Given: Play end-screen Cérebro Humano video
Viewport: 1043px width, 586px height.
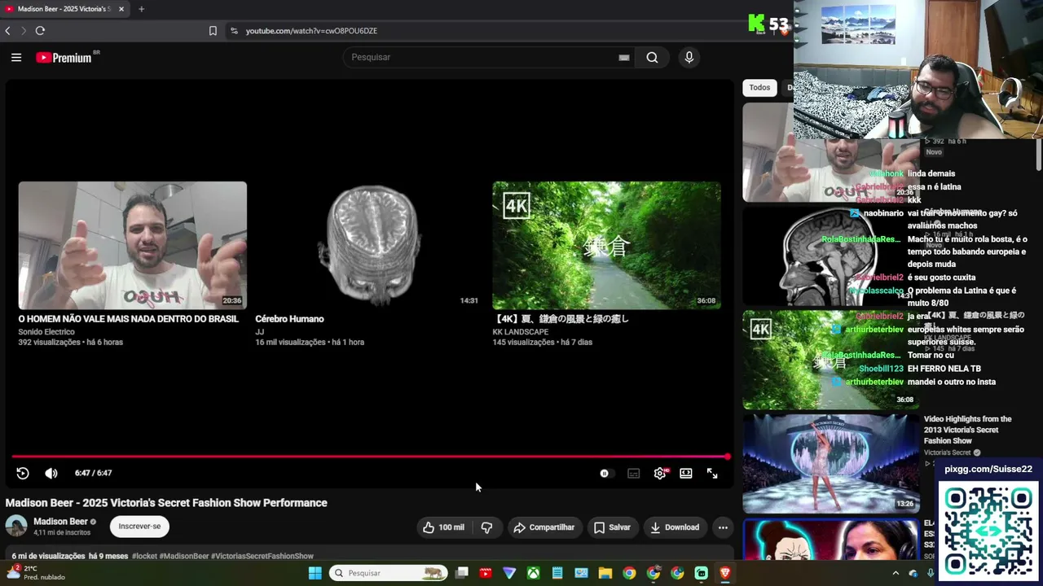Looking at the screenshot, I should 369,245.
